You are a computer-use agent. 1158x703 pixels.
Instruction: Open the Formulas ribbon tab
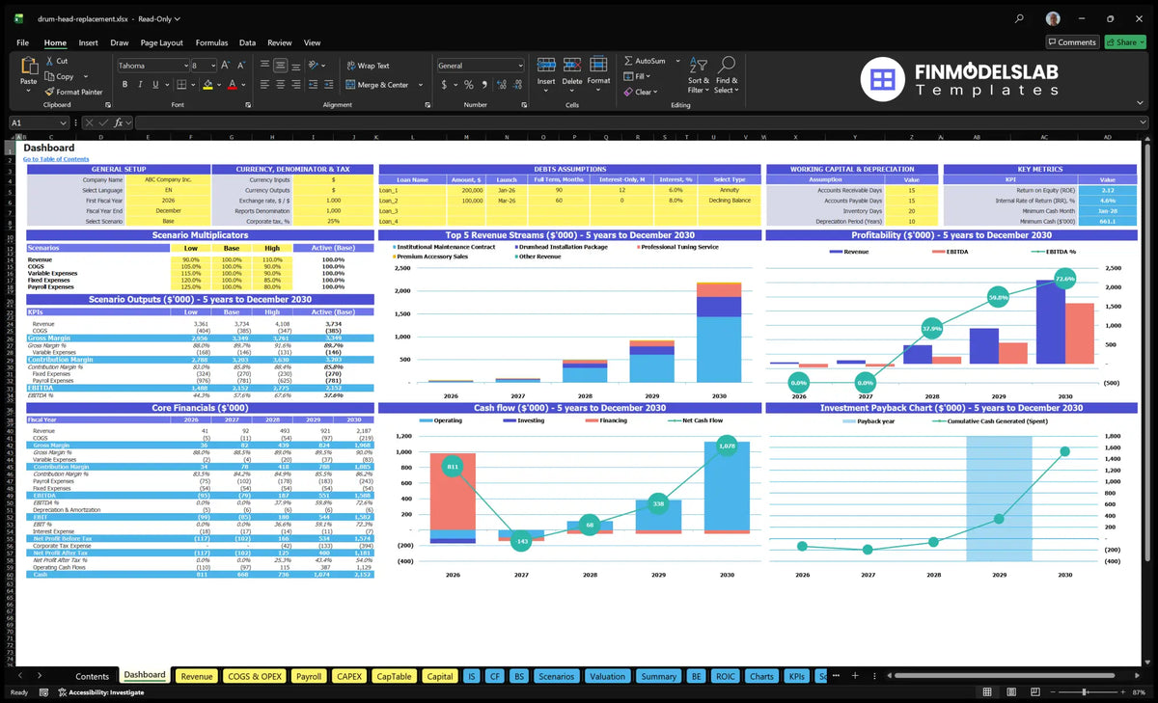pos(211,42)
